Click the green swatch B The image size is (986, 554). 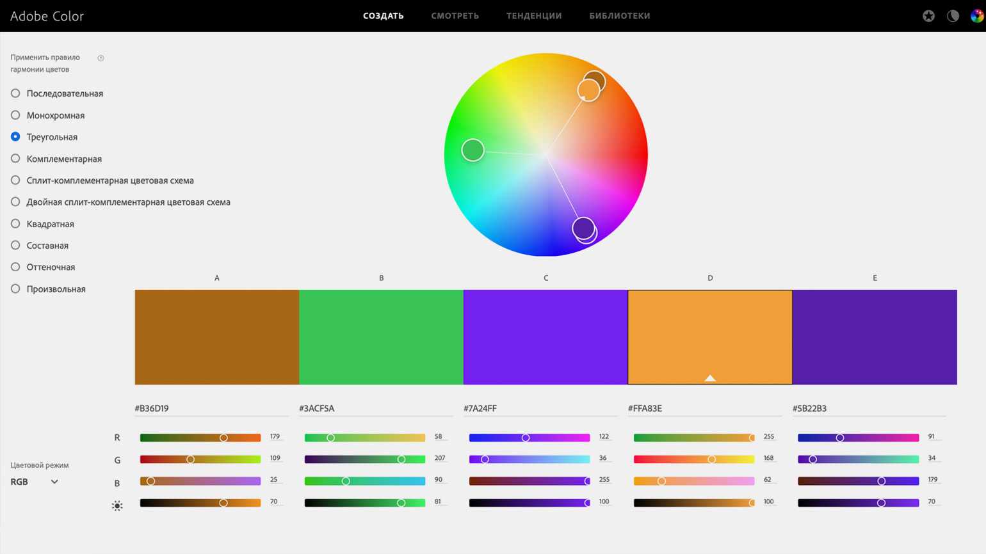point(381,337)
